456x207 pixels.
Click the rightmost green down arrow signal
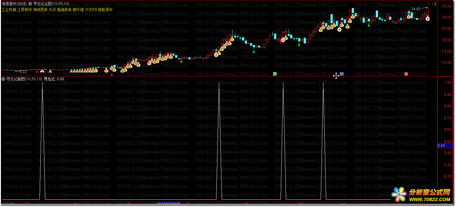tap(369, 25)
